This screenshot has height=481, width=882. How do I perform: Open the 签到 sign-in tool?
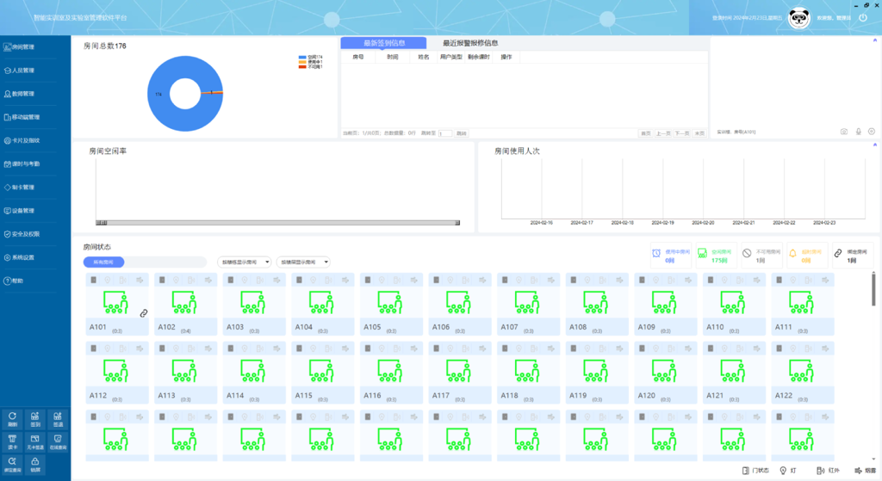(35, 419)
